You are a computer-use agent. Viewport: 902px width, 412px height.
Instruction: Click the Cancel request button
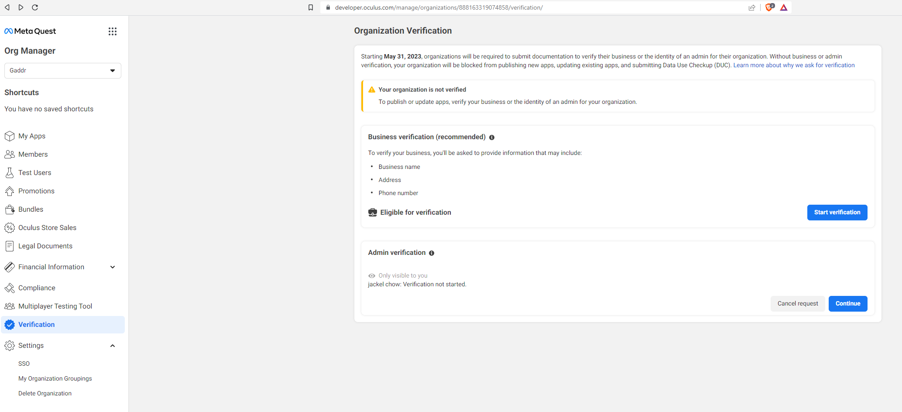798,304
